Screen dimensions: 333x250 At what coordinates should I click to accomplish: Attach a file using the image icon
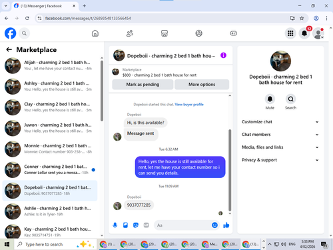click(x=125, y=225)
